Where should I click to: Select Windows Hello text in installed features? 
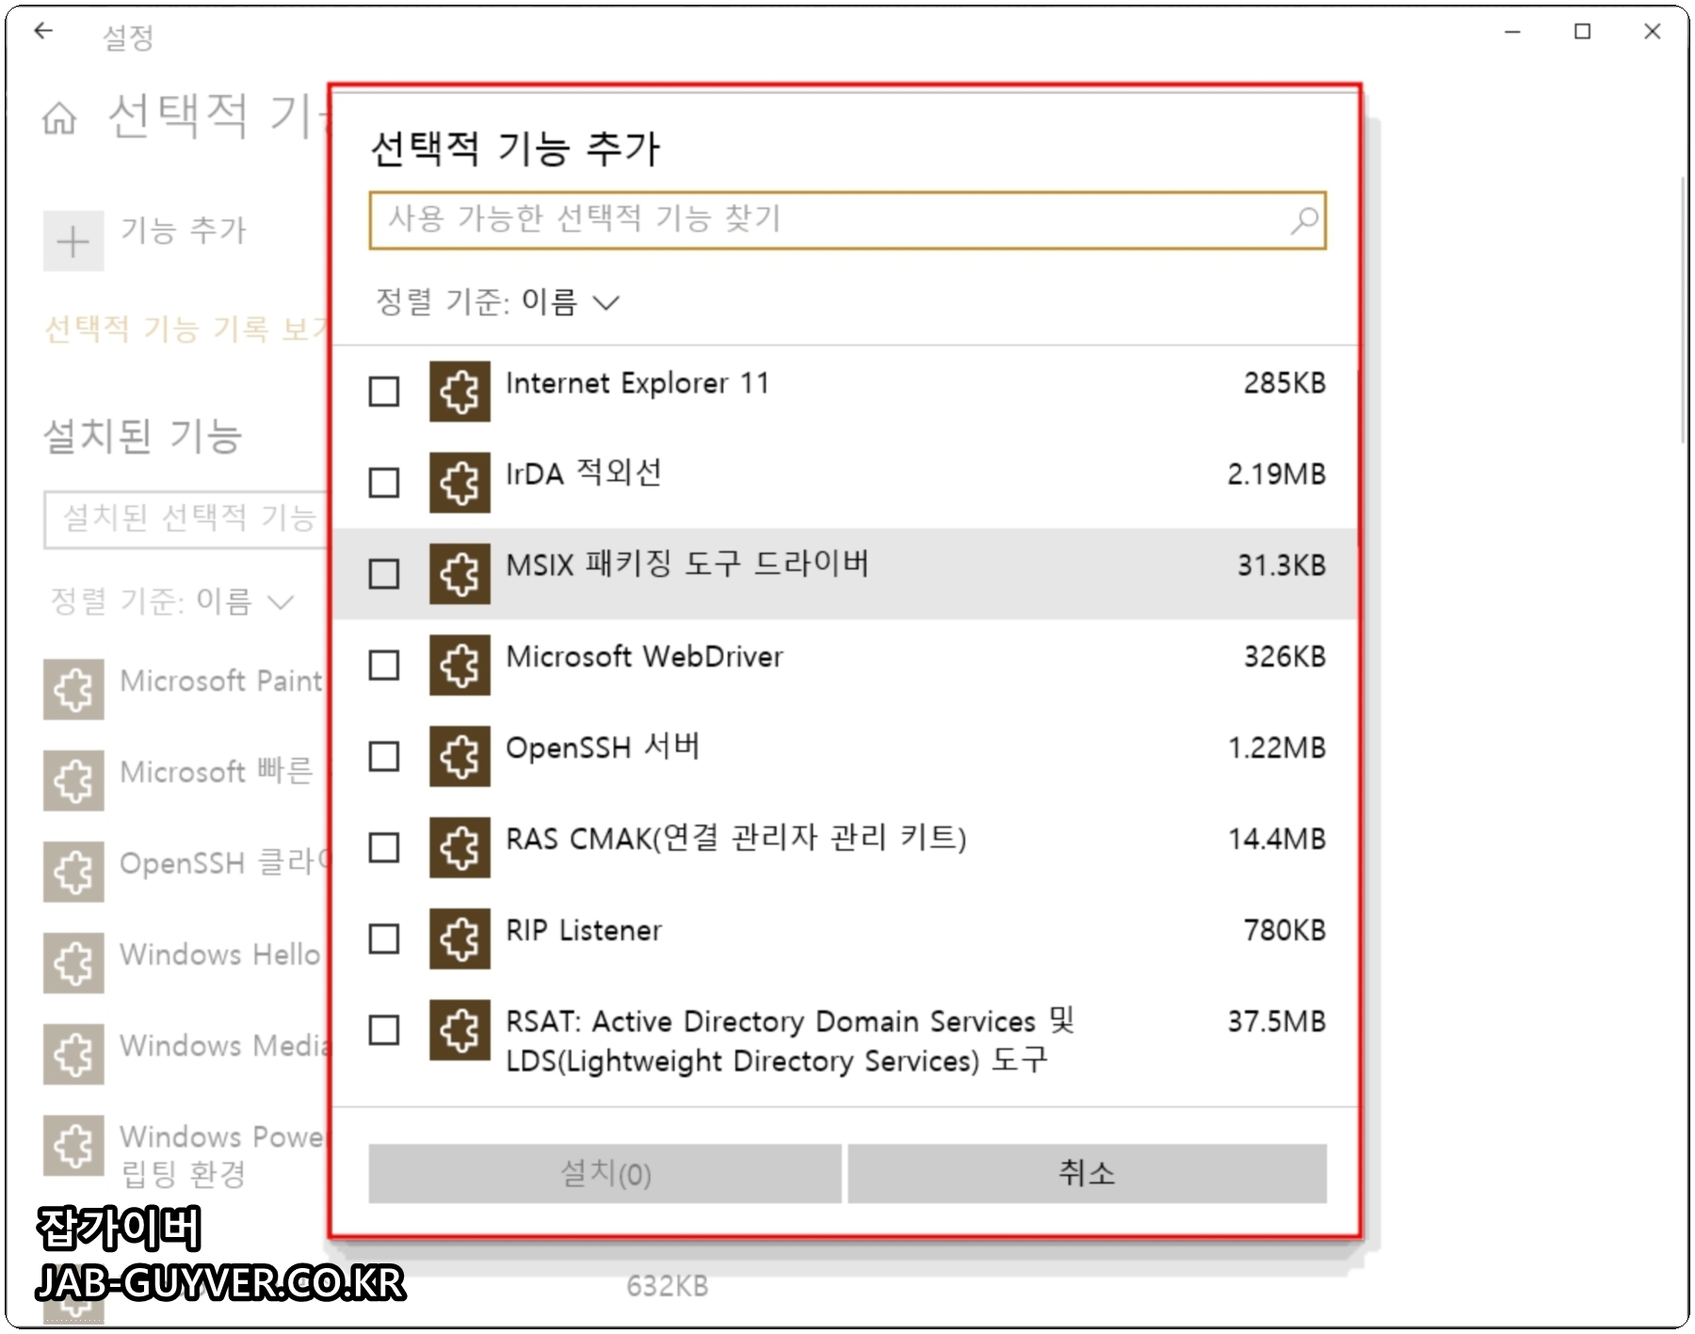[x=220, y=955]
